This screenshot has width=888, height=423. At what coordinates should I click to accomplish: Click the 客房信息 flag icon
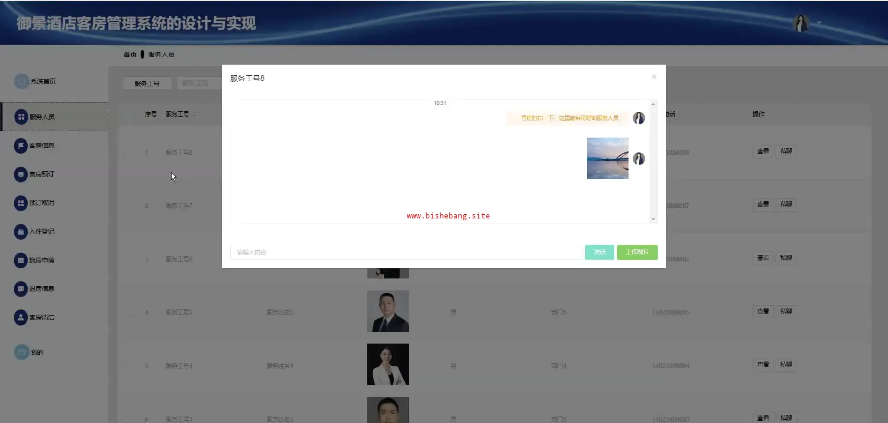click(x=21, y=145)
